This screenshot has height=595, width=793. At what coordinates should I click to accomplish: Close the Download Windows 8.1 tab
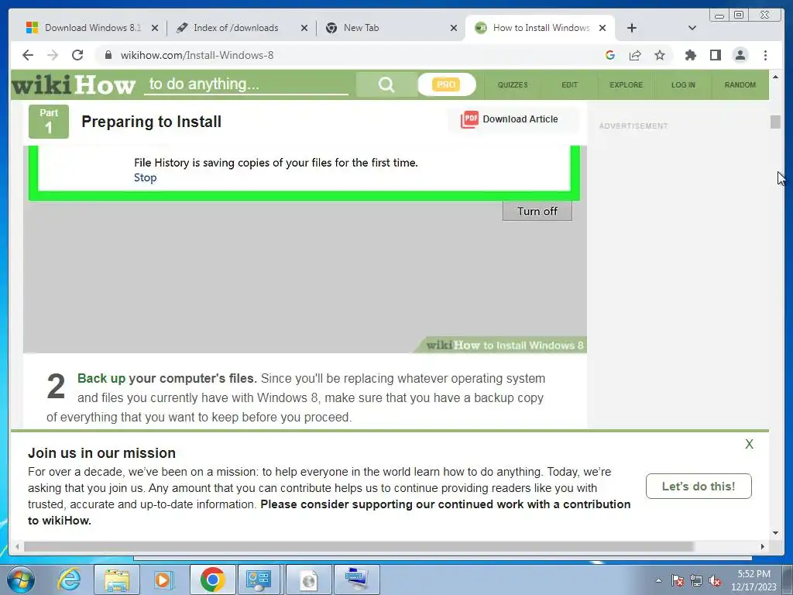155,28
